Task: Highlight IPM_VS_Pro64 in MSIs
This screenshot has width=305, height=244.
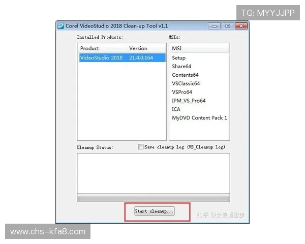Action: [x=189, y=101]
